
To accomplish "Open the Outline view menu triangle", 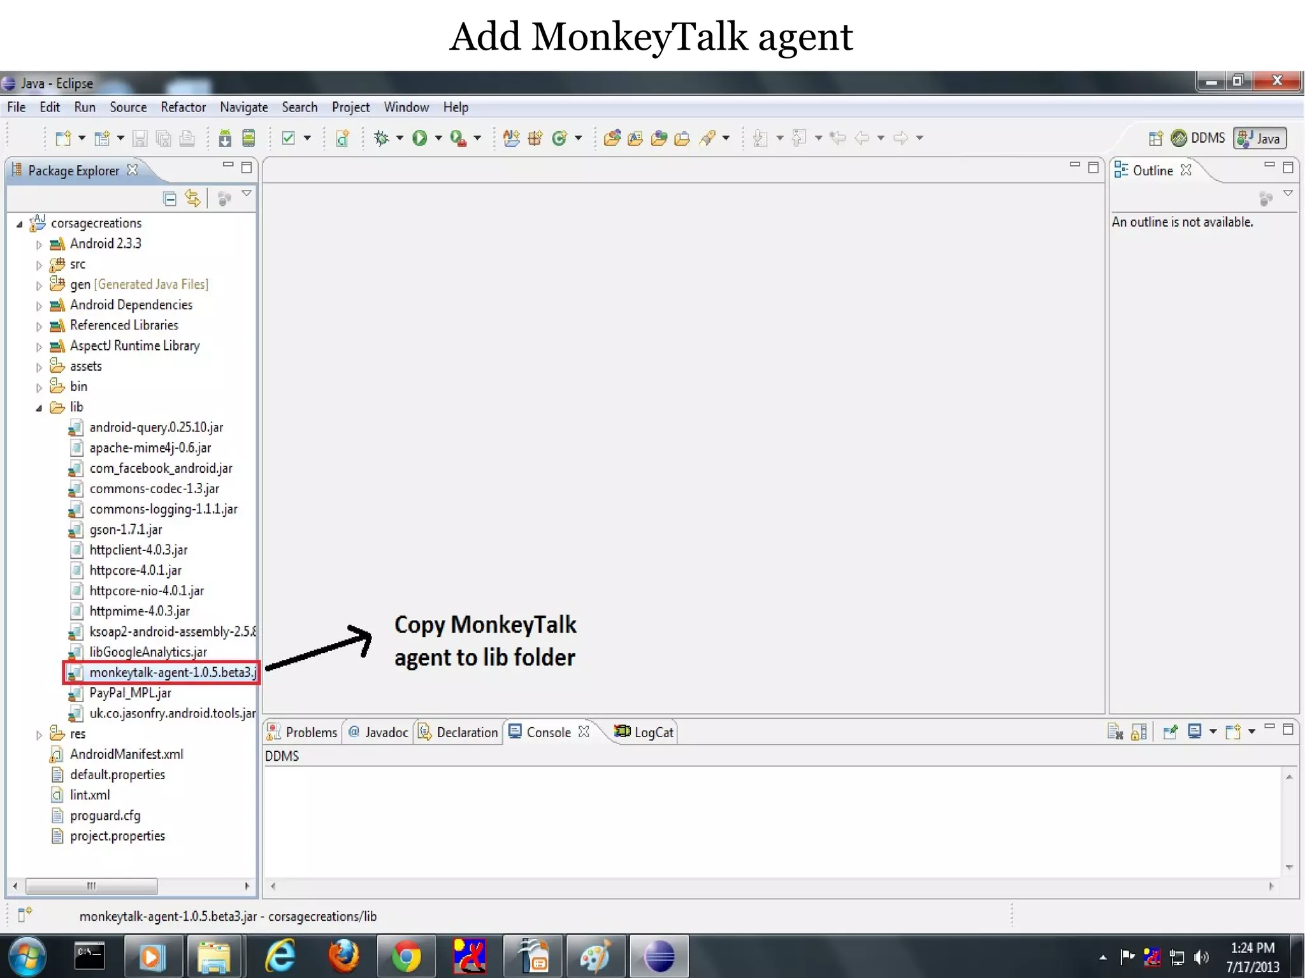I will point(1288,193).
